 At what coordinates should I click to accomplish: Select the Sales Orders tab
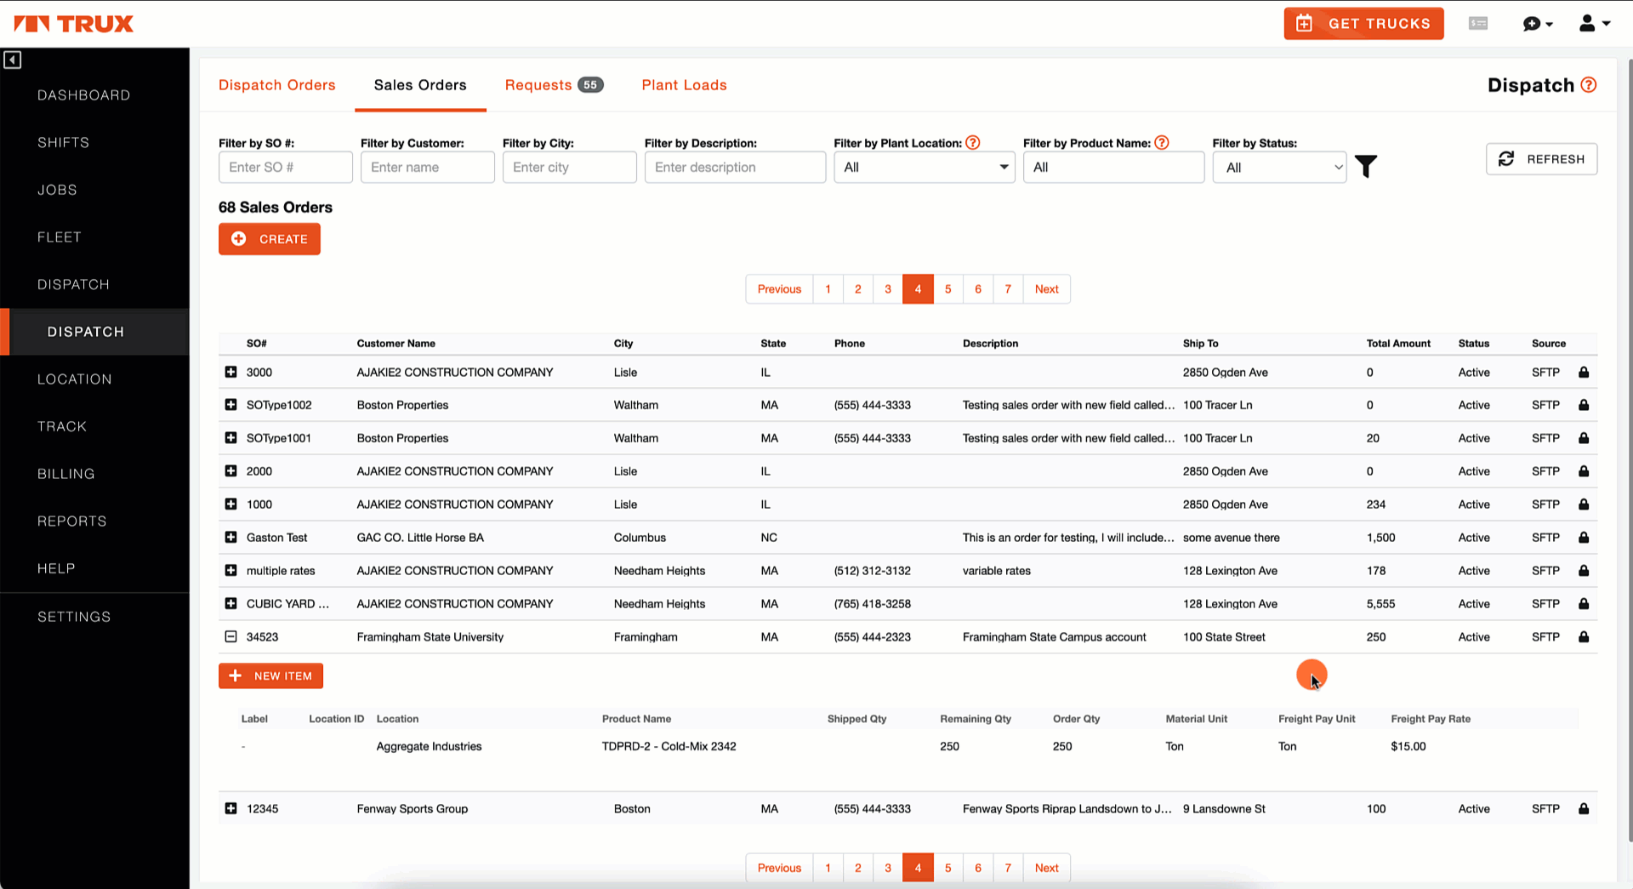pos(420,85)
